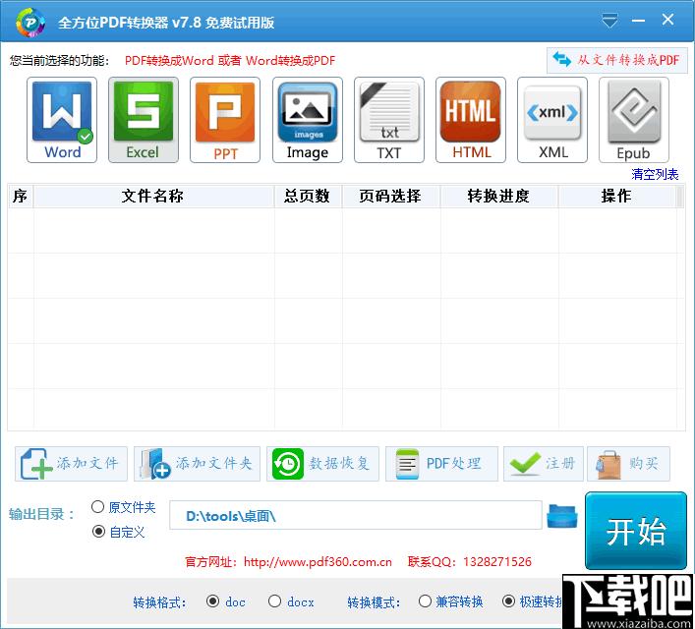Click the contact QQ 1328271526 text
The image size is (695, 629).
tap(469, 562)
